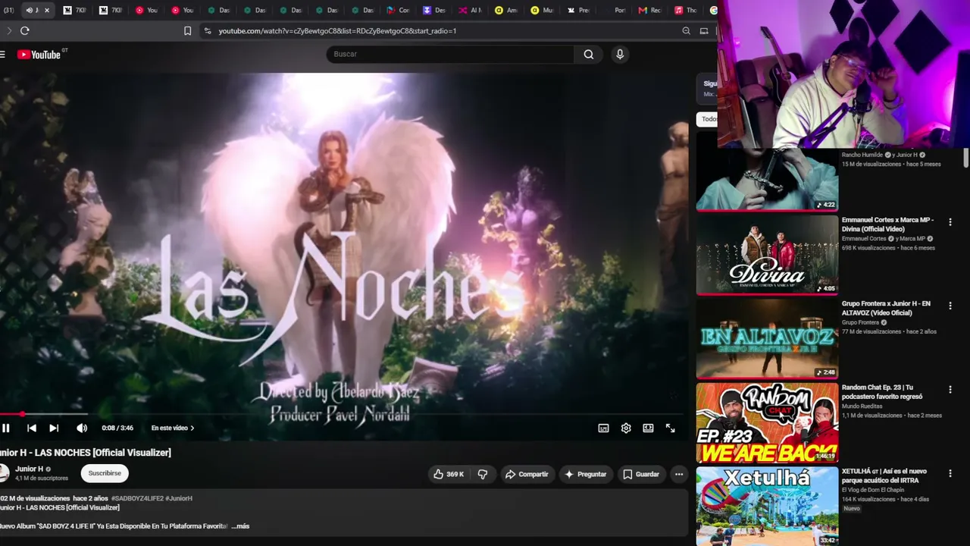Click the sidebar scrollbar thumb
970x546 pixels.
pos(965,158)
